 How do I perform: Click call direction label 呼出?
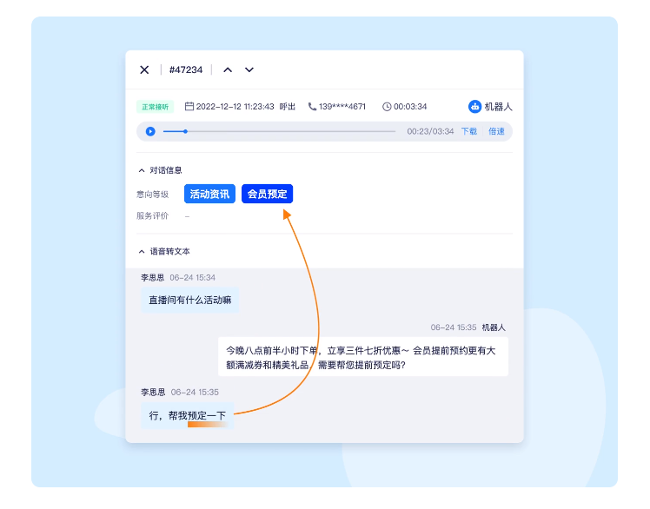click(288, 107)
